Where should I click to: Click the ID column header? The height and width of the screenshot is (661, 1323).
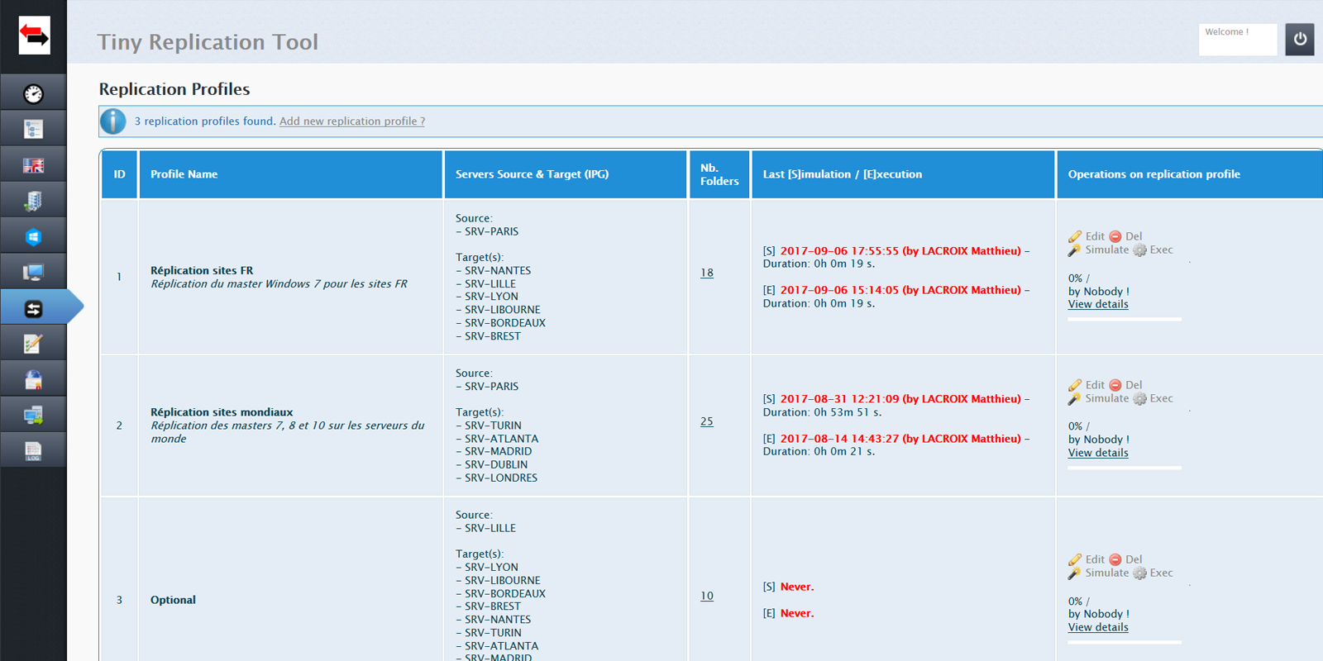(x=119, y=174)
